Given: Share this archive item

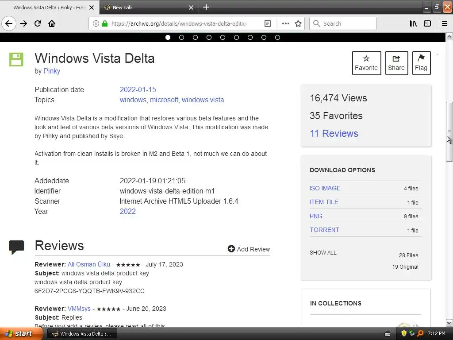Looking at the screenshot, I should (396, 63).
